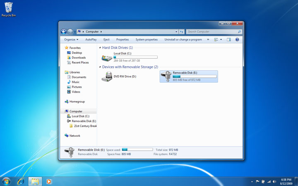Select Downloads under Favorites
The width and height of the screenshot is (298, 186).
point(79,57)
